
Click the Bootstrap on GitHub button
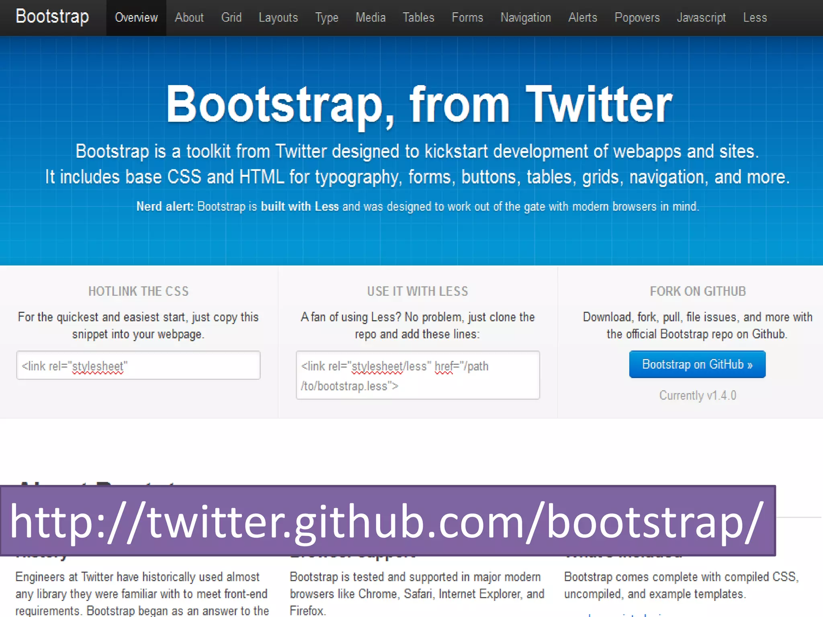697,364
